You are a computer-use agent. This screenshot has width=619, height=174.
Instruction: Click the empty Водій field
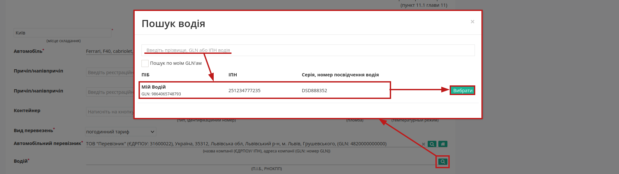[261, 161]
